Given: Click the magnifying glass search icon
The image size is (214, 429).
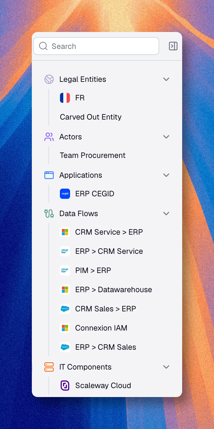Looking at the screenshot, I should point(43,46).
